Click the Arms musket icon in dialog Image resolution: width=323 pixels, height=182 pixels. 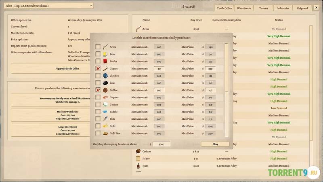(105, 47)
